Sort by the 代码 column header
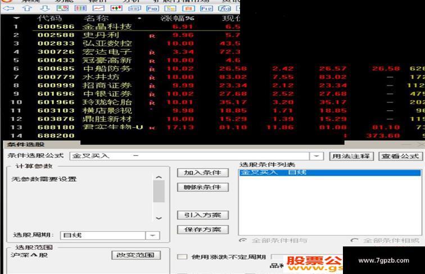 49,18
